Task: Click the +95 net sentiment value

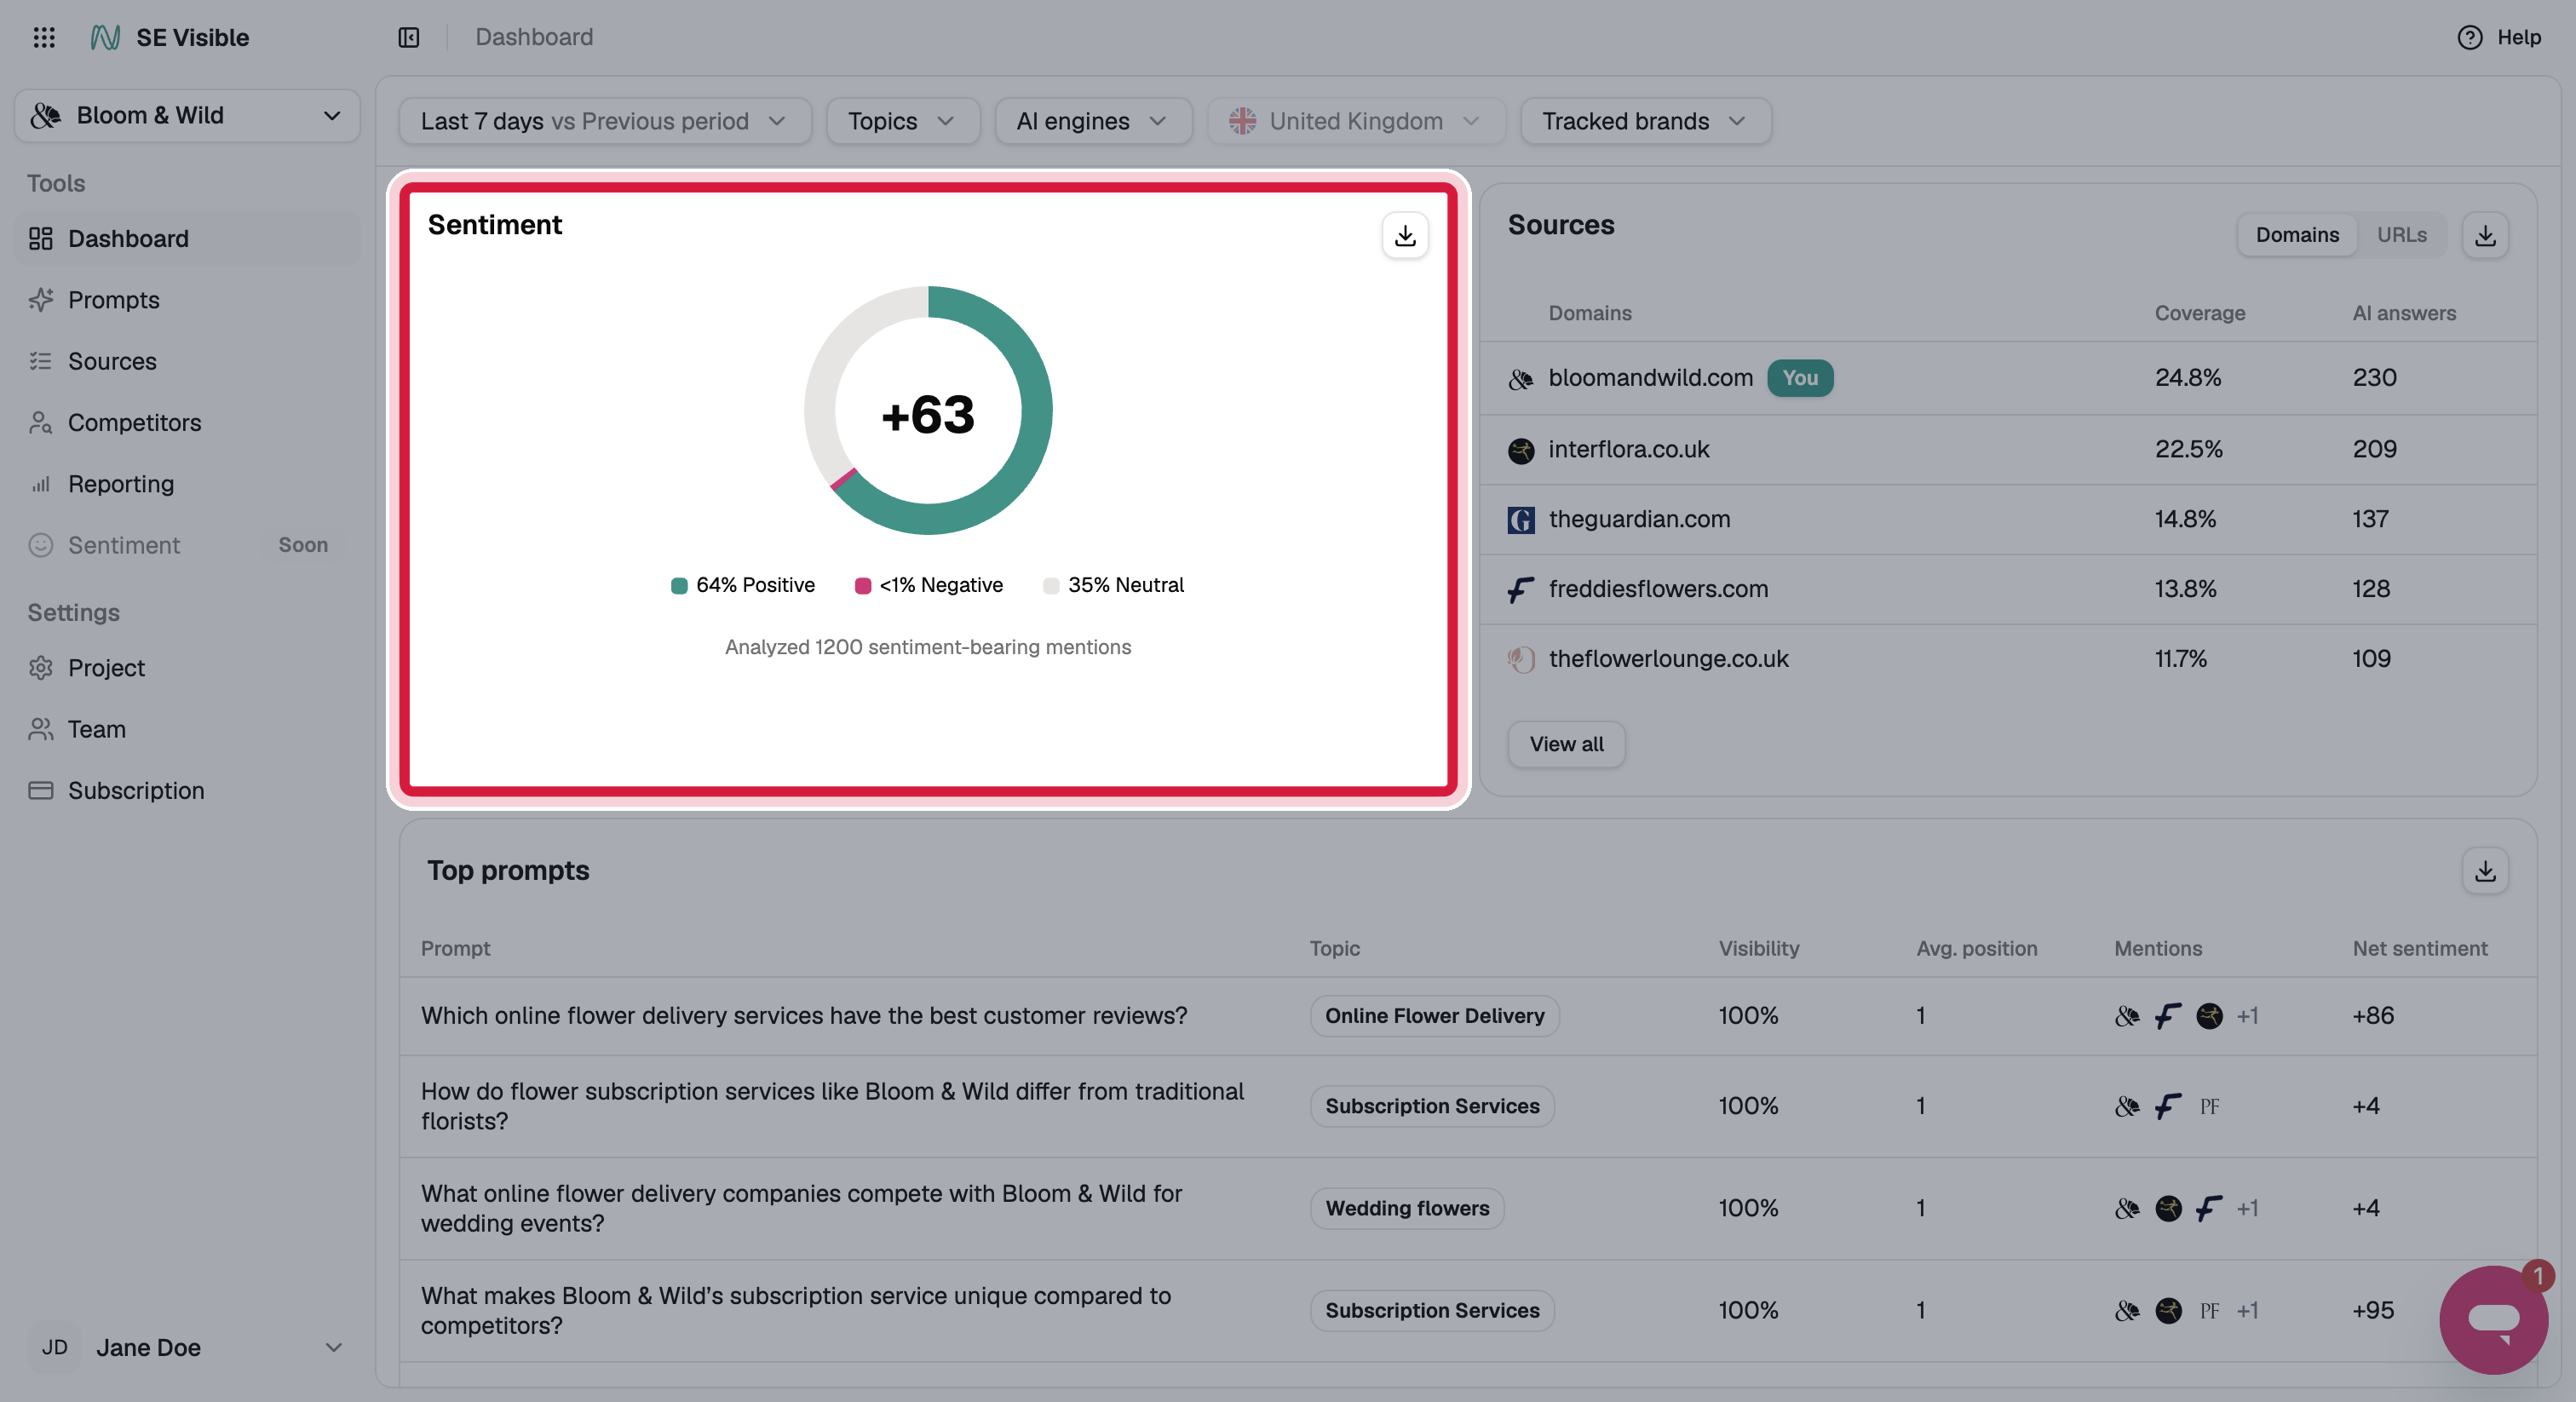Action: point(2373,1310)
